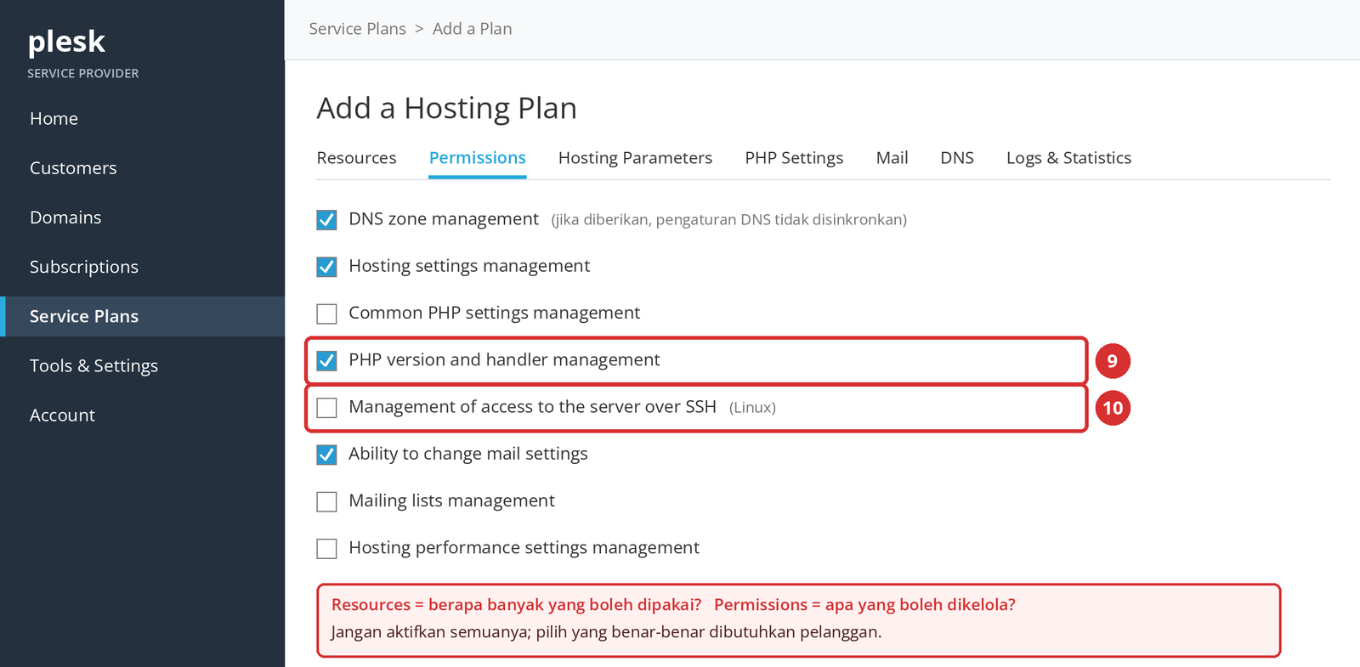Click the 'Jangan aktifkan semuanya' note text
The height and width of the screenshot is (667, 1360).
[x=606, y=632]
